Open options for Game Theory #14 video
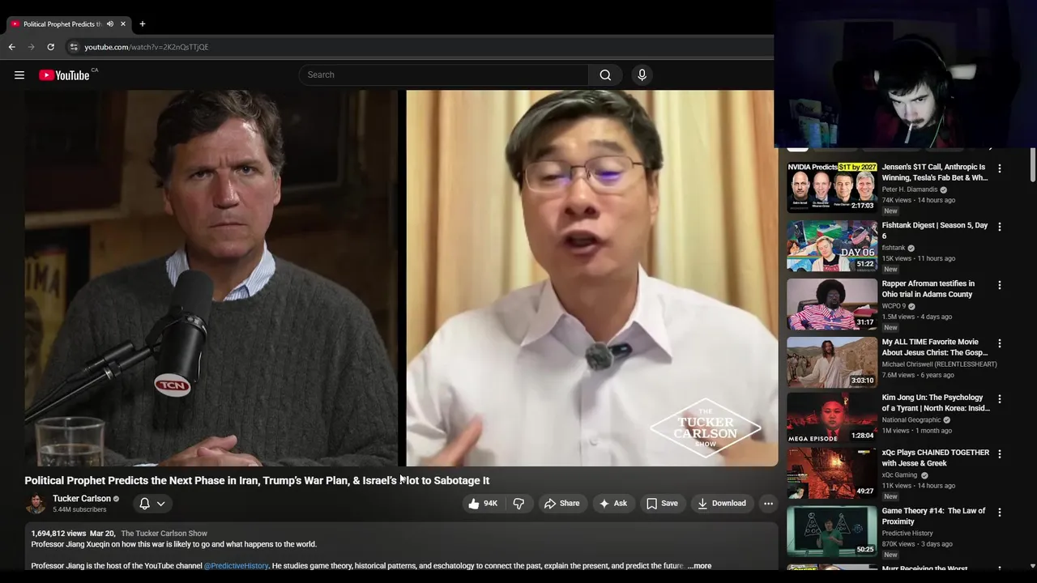 999,513
